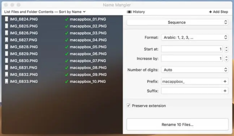Viewport: 234px width, 136px height.
Task: Click green checkmark beside macappbox_05.PNG
Action: coord(67,47)
